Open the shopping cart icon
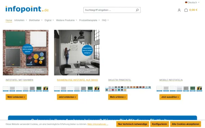The image size is (205, 128). tap(186, 10)
